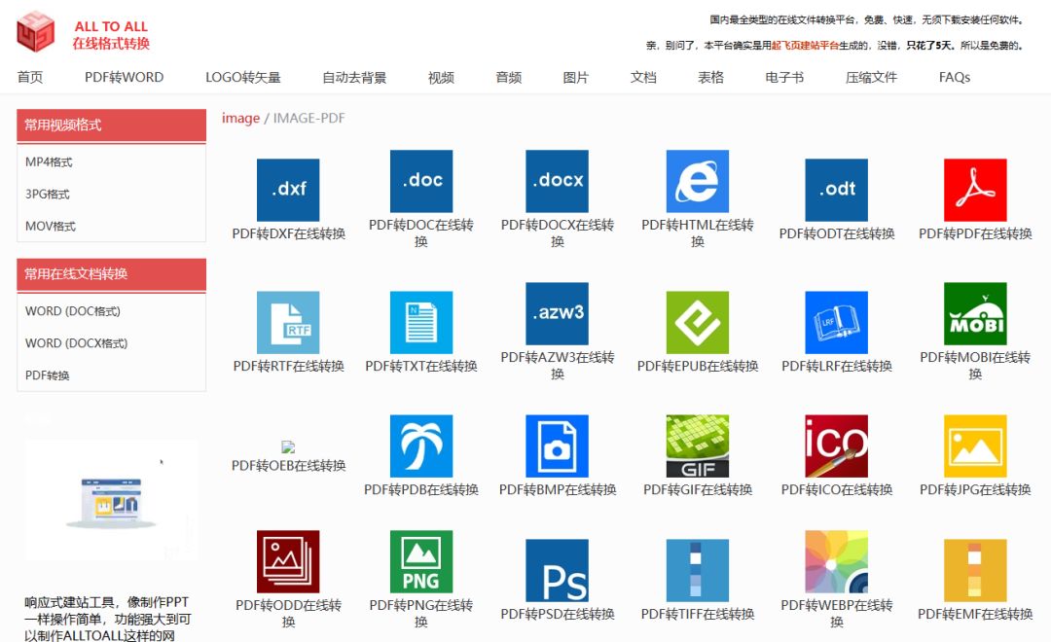The image size is (1051, 642).
Task: Select the yellow JPG picture icon
Action: pos(975,446)
